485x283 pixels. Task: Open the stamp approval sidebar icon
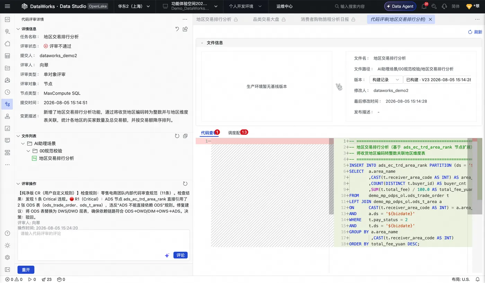tap(7, 116)
